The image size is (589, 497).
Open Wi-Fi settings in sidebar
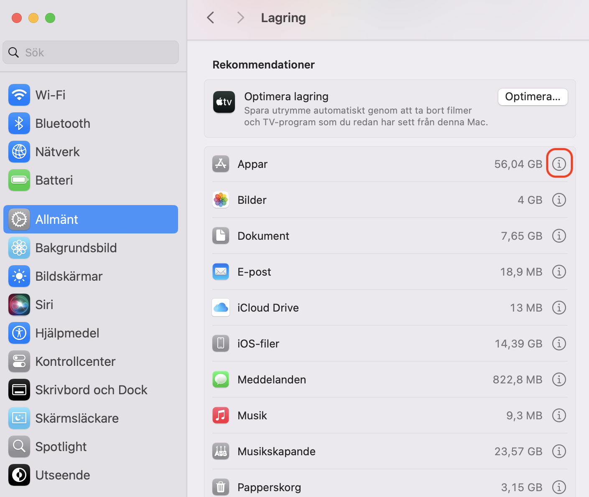tap(91, 95)
